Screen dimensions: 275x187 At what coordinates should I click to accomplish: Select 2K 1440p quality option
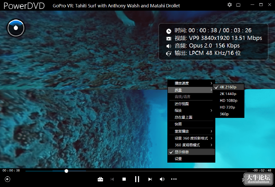pos(229,94)
